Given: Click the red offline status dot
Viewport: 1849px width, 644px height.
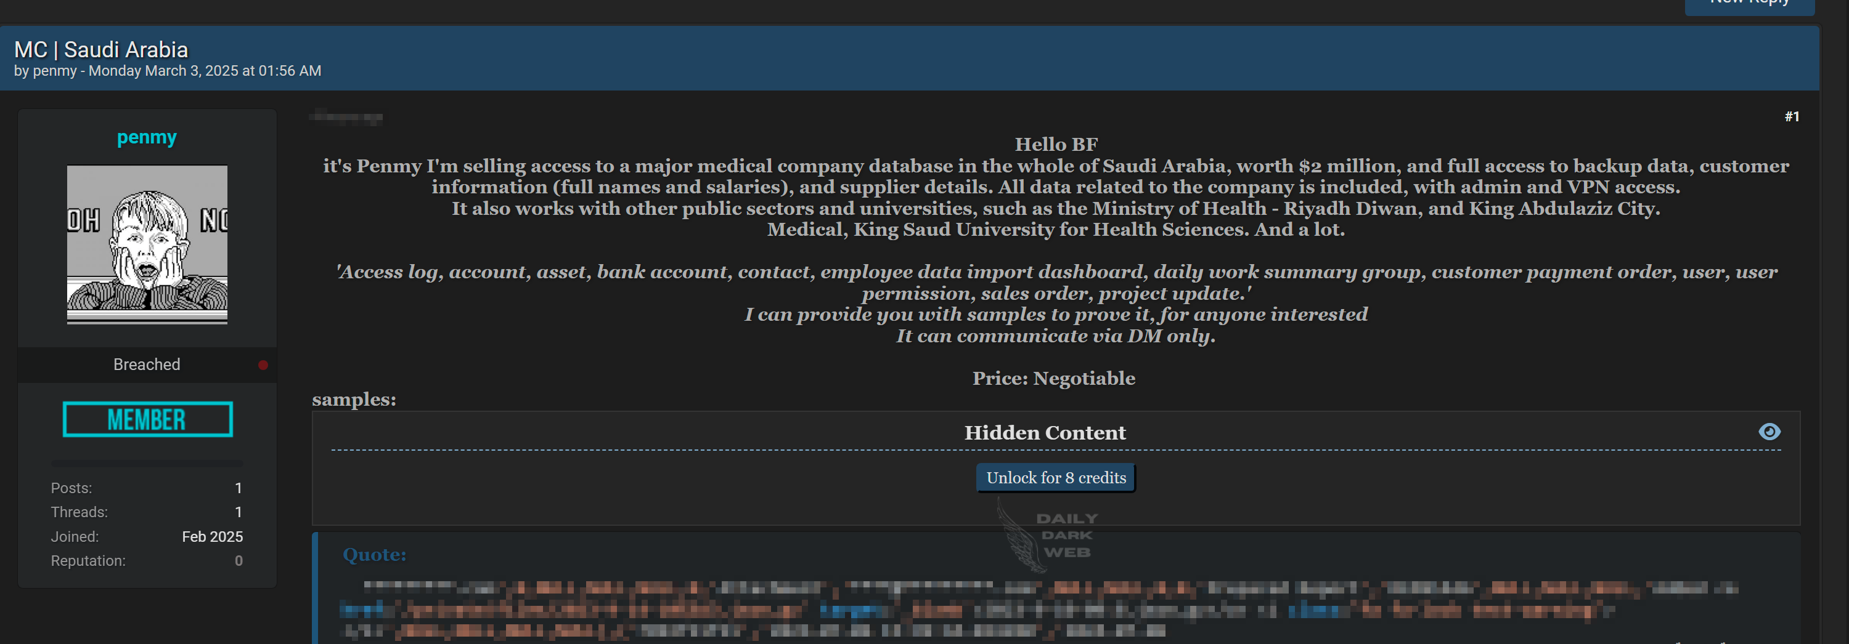Looking at the screenshot, I should [x=263, y=365].
